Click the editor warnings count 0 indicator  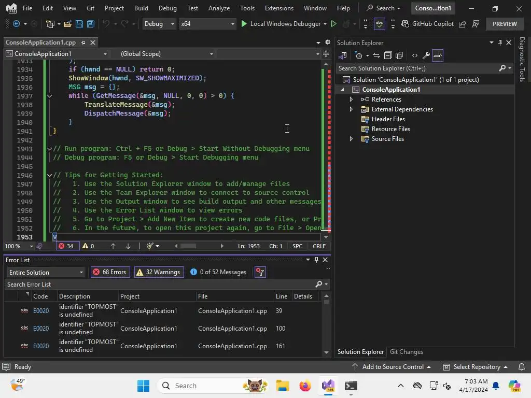coord(88,246)
